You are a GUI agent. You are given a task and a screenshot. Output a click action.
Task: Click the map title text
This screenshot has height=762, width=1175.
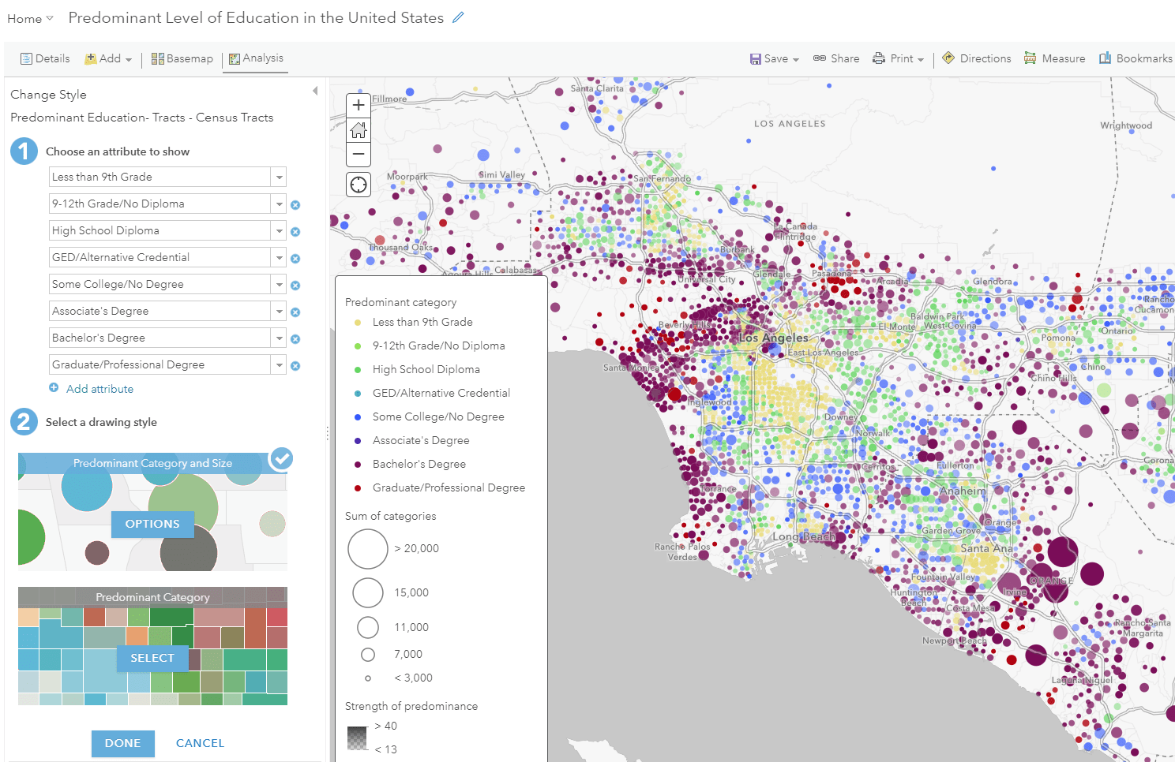[x=256, y=17]
